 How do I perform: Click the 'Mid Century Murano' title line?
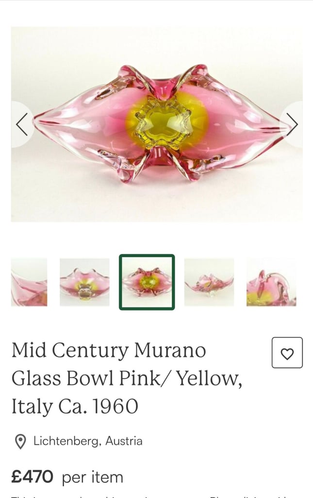tap(109, 350)
